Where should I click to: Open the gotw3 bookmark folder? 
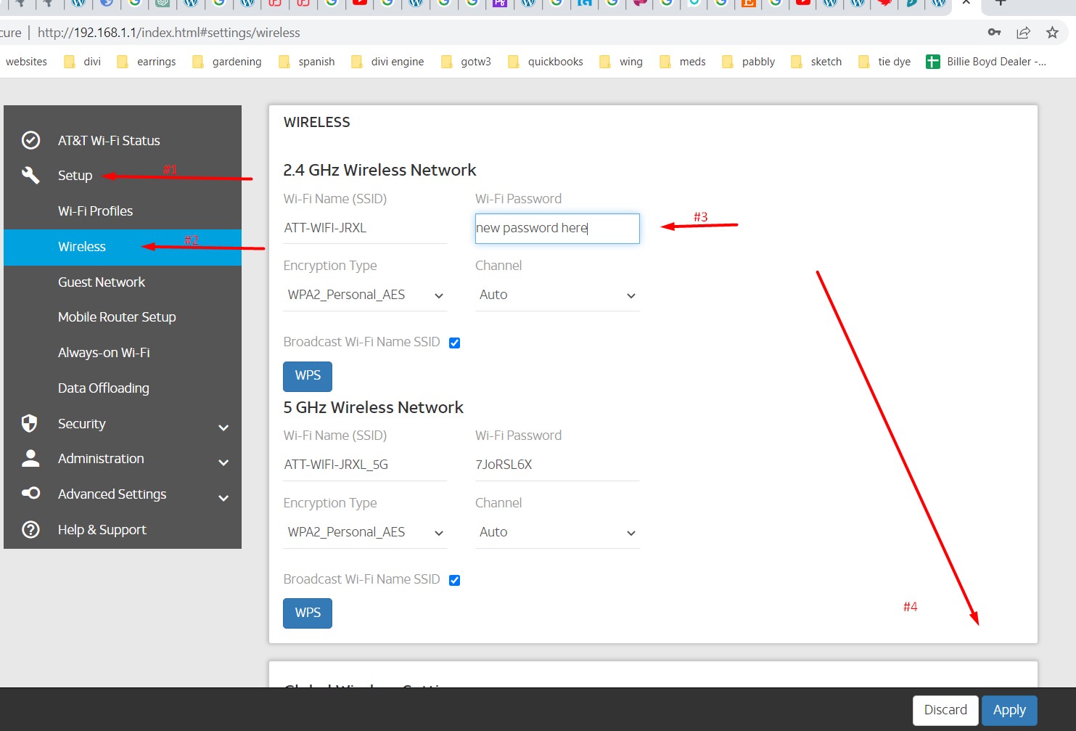pyautogui.click(x=465, y=62)
